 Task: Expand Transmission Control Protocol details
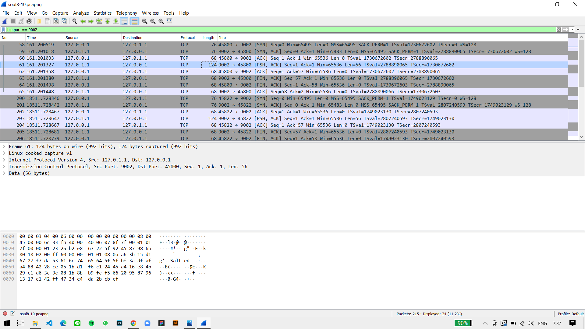tap(4, 167)
